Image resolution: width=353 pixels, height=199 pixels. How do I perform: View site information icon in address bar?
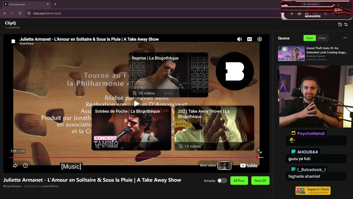pos(28,13)
